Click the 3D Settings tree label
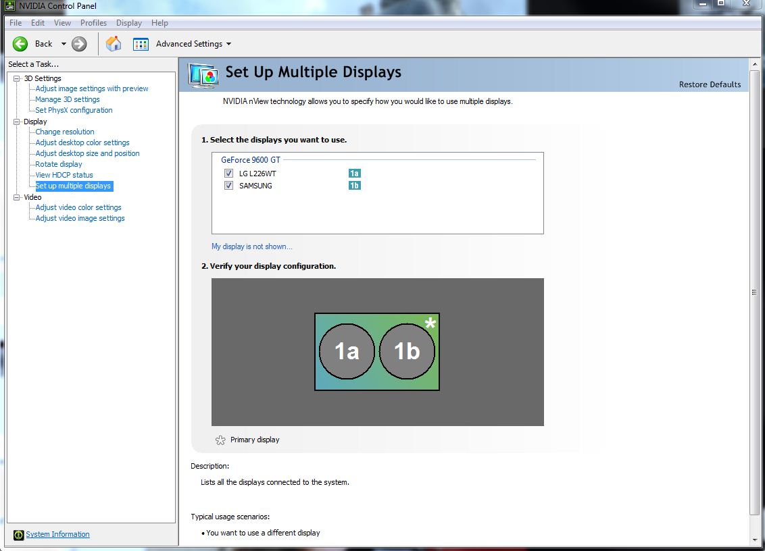This screenshot has width=765, height=551. (43, 78)
